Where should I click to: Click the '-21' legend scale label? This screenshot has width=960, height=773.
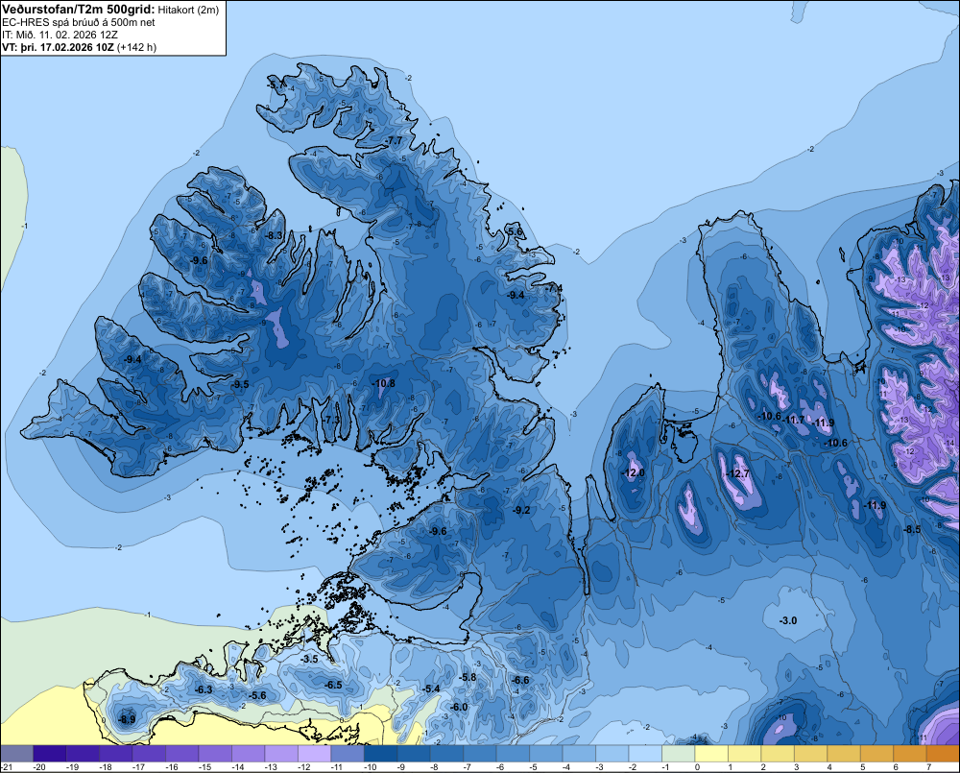7,767
